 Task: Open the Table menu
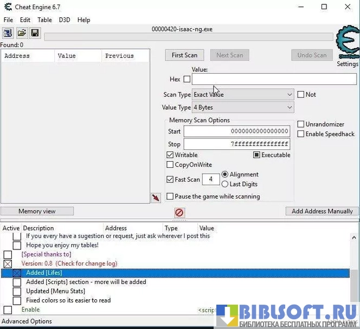44,20
